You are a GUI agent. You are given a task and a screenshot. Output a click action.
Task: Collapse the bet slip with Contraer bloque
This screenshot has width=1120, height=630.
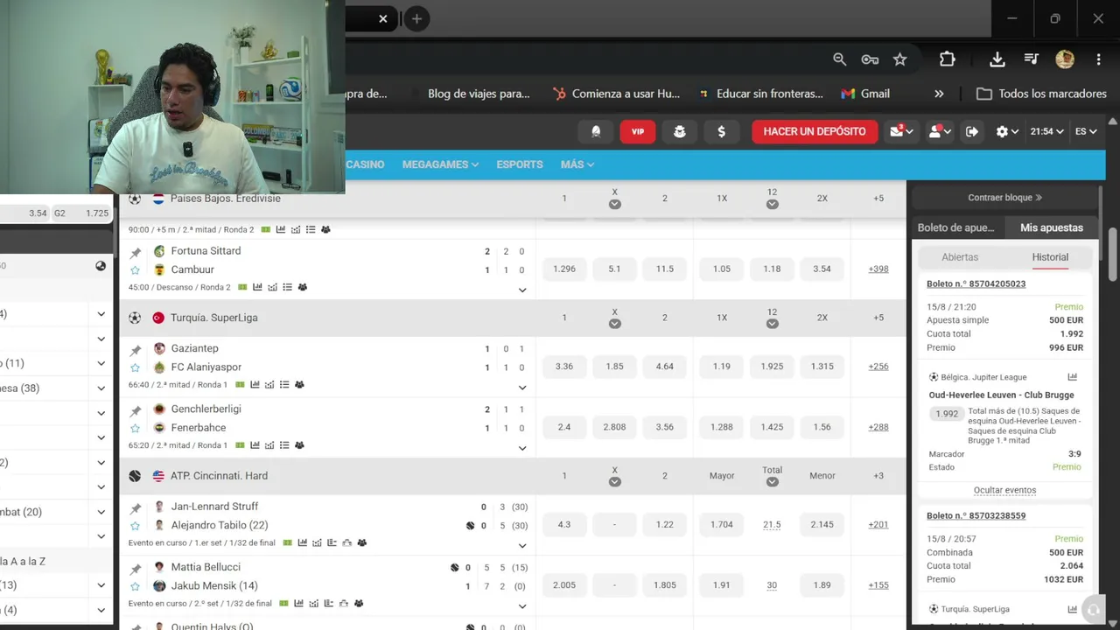point(1004,198)
